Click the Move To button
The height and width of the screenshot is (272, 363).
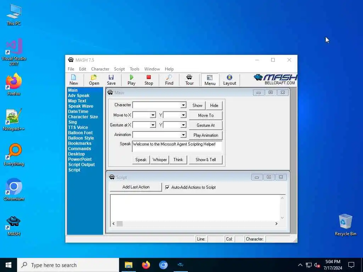click(x=206, y=115)
